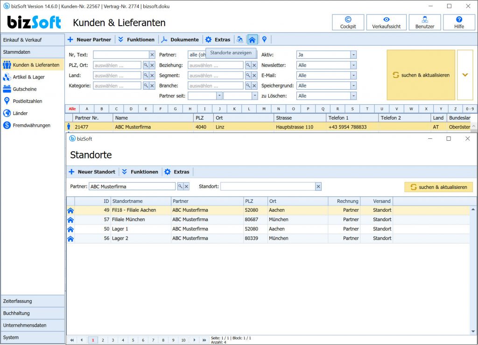Sort by Standortname column header
This screenshot has height=345, width=478.
[x=141, y=201]
